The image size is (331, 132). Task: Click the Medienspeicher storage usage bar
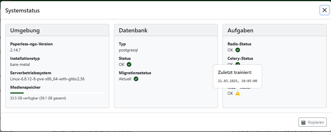pos(57,93)
